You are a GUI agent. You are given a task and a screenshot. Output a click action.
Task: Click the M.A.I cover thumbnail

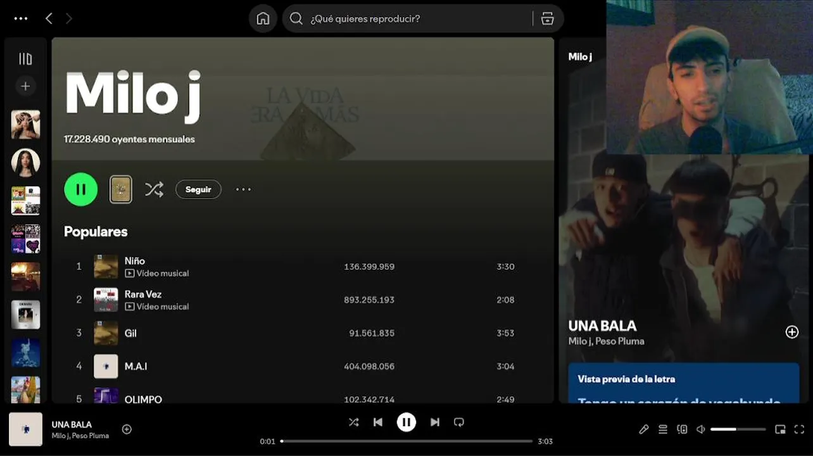(x=106, y=366)
